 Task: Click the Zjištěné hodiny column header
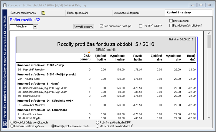point(100,58)
